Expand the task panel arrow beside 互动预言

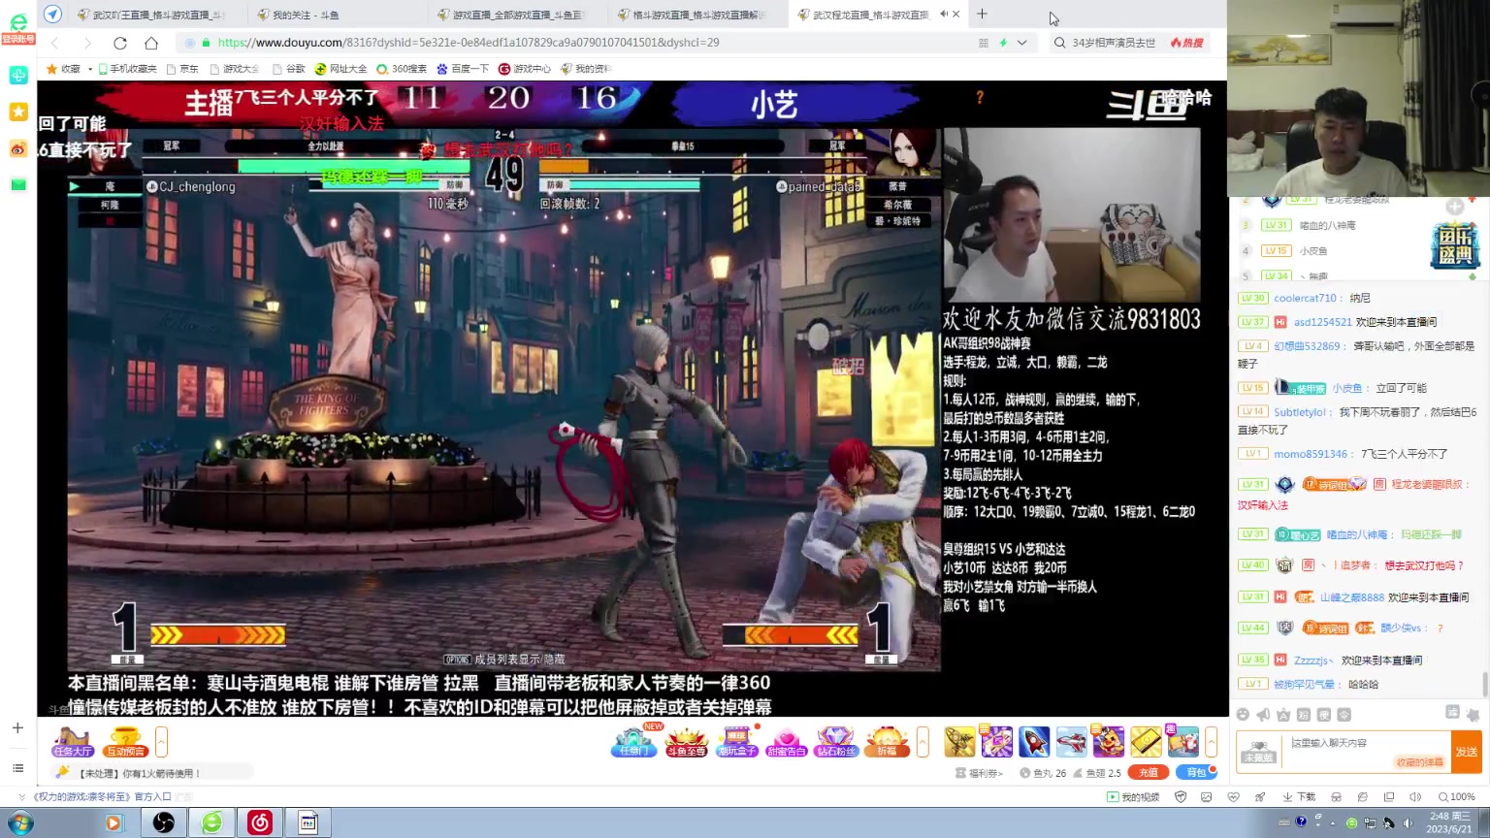pyautogui.click(x=162, y=742)
